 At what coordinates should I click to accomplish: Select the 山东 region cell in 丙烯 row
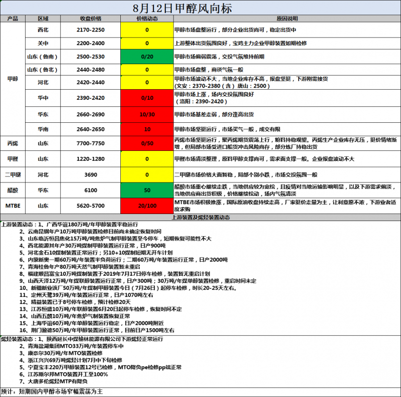click(x=43, y=143)
